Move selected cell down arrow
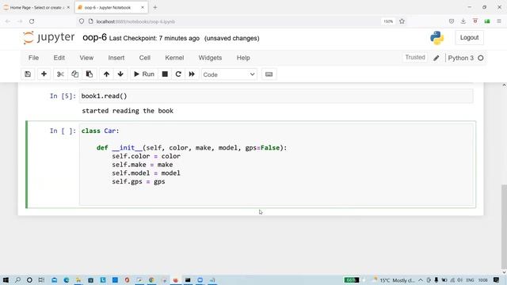 (120, 74)
